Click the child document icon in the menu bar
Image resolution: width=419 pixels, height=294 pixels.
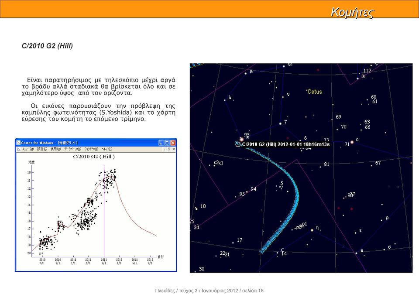pos(19,149)
